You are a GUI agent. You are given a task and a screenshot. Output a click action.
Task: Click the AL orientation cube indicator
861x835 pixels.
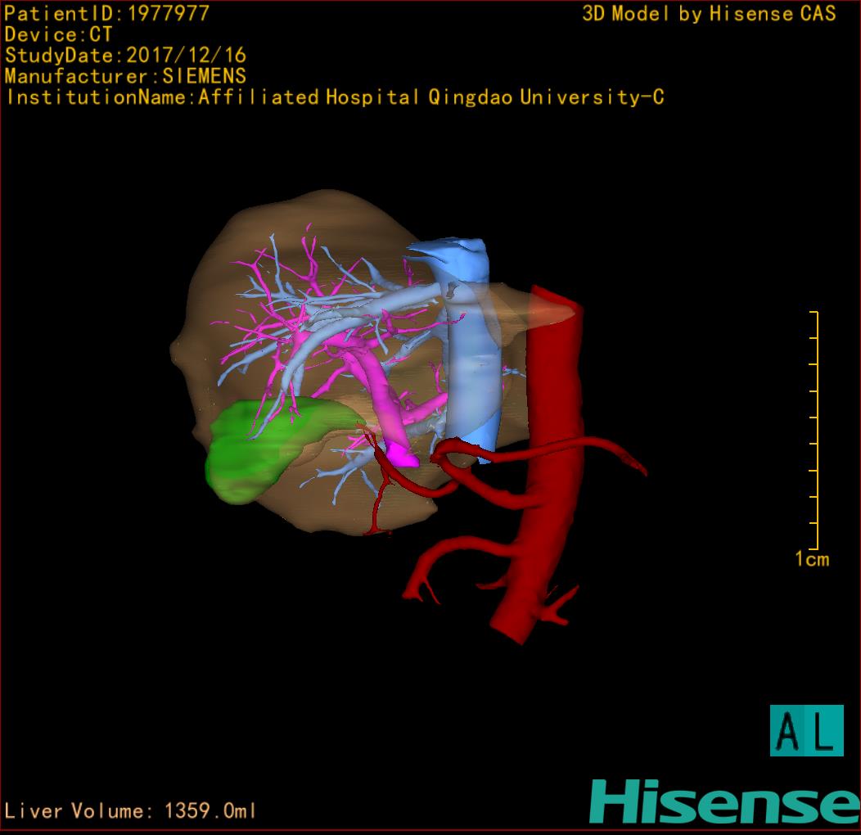[x=806, y=730]
